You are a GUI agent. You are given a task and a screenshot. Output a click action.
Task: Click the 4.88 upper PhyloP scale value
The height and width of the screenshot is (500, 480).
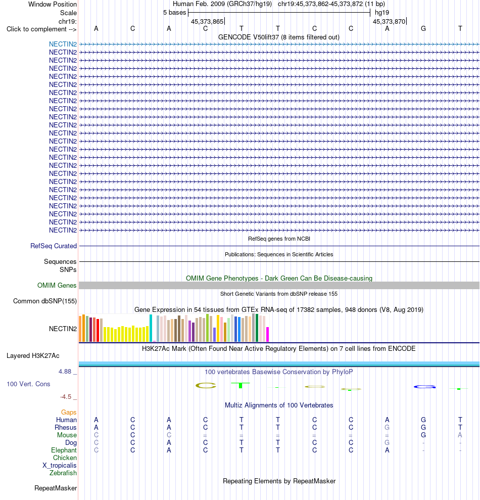click(x=65, y=372)
